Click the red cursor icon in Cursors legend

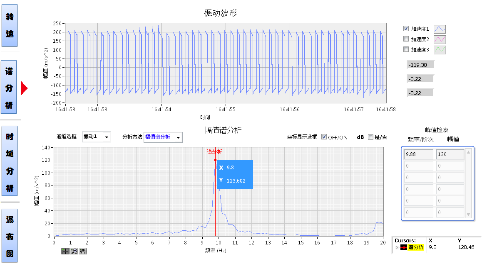point(404,248)
